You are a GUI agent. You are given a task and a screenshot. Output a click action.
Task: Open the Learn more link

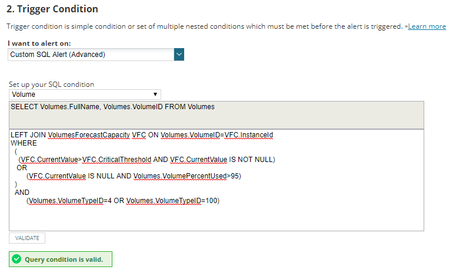tap(428, 26)
